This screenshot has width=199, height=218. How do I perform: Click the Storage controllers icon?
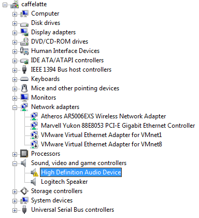point(24,191)
